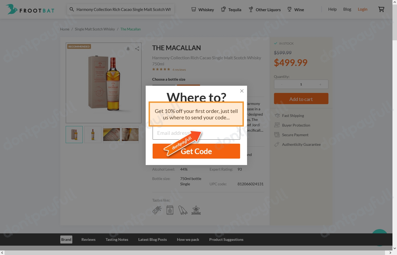Open the Whiskey menu
The image size is (397, 255).
click(x=203, y=10)
